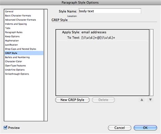Choose the Justification category
The width and height of the screenshot is (161, 134).
12,45
